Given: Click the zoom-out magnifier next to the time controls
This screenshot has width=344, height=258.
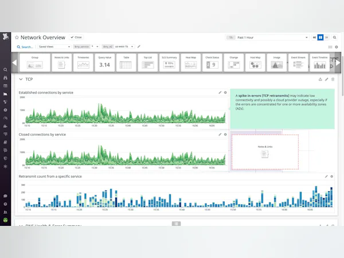Looking at the screenshot, I should coord(335,37).
